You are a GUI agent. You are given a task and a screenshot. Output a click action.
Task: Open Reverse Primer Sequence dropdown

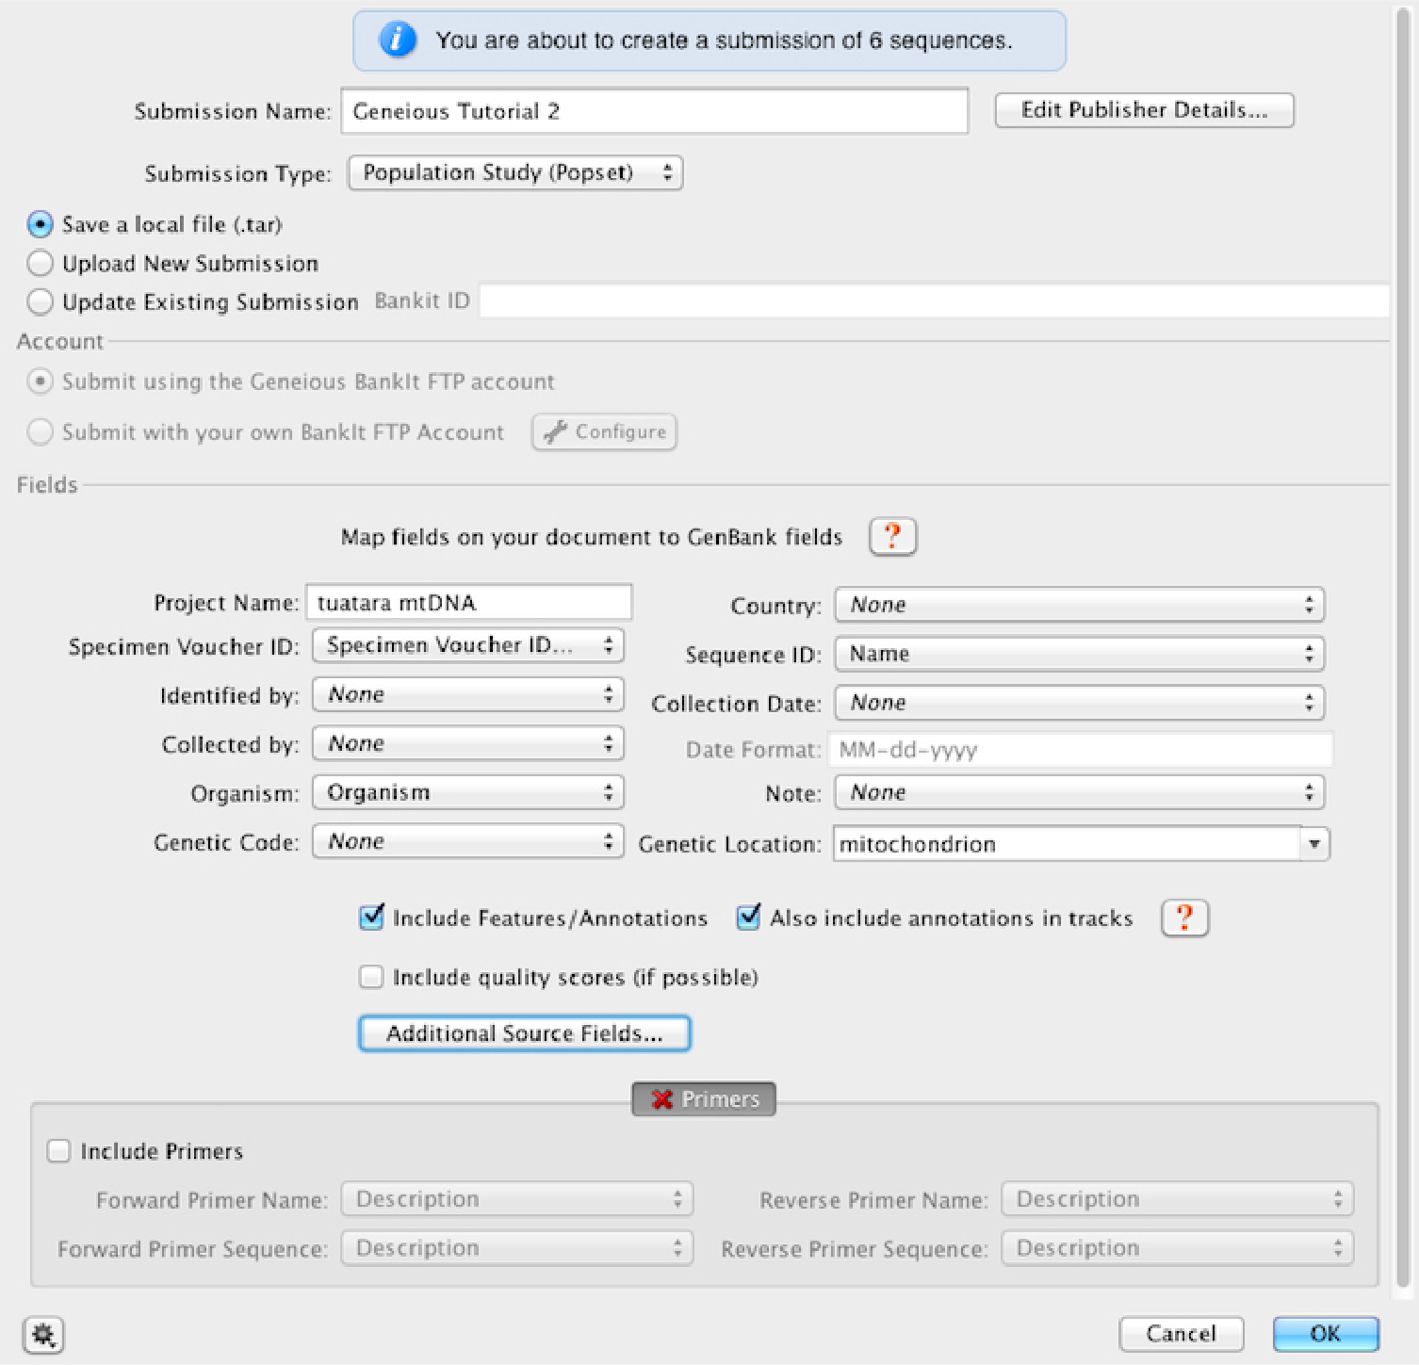coord(1178,1248)
